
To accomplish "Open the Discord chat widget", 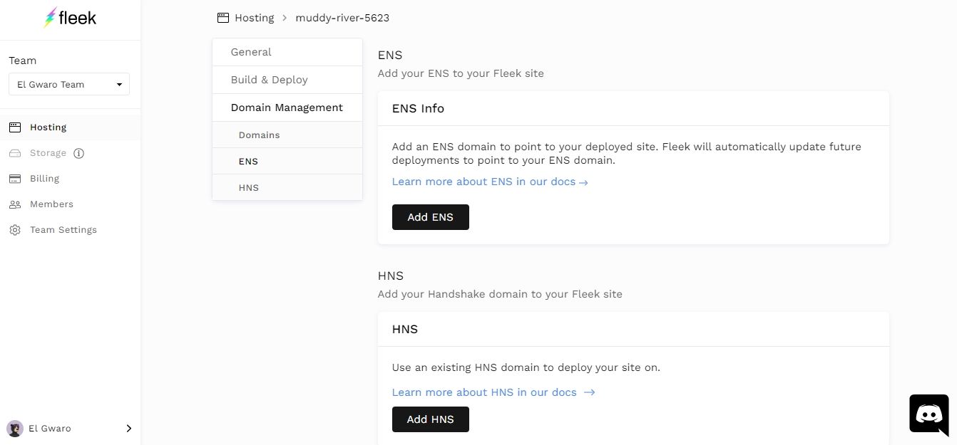I will [928, 414].
